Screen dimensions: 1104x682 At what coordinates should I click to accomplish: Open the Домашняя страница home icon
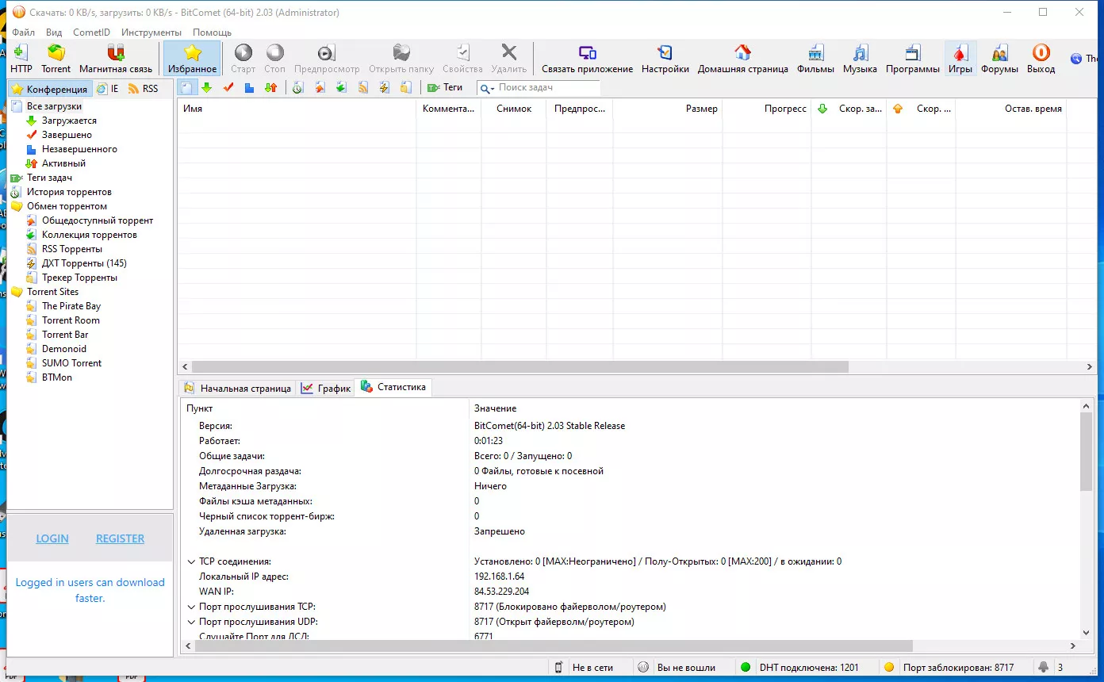[x=742, y=54]
